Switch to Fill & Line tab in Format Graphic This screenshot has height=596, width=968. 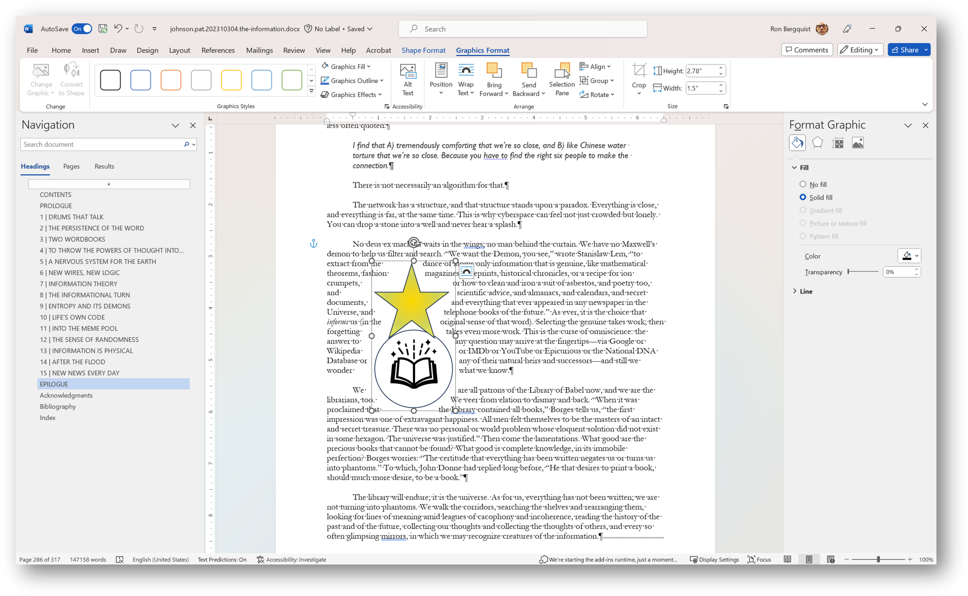(797, 143)
